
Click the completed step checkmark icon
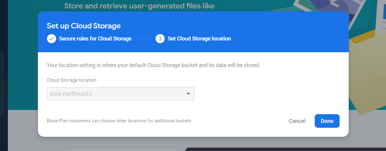click(x=52, y=39)
